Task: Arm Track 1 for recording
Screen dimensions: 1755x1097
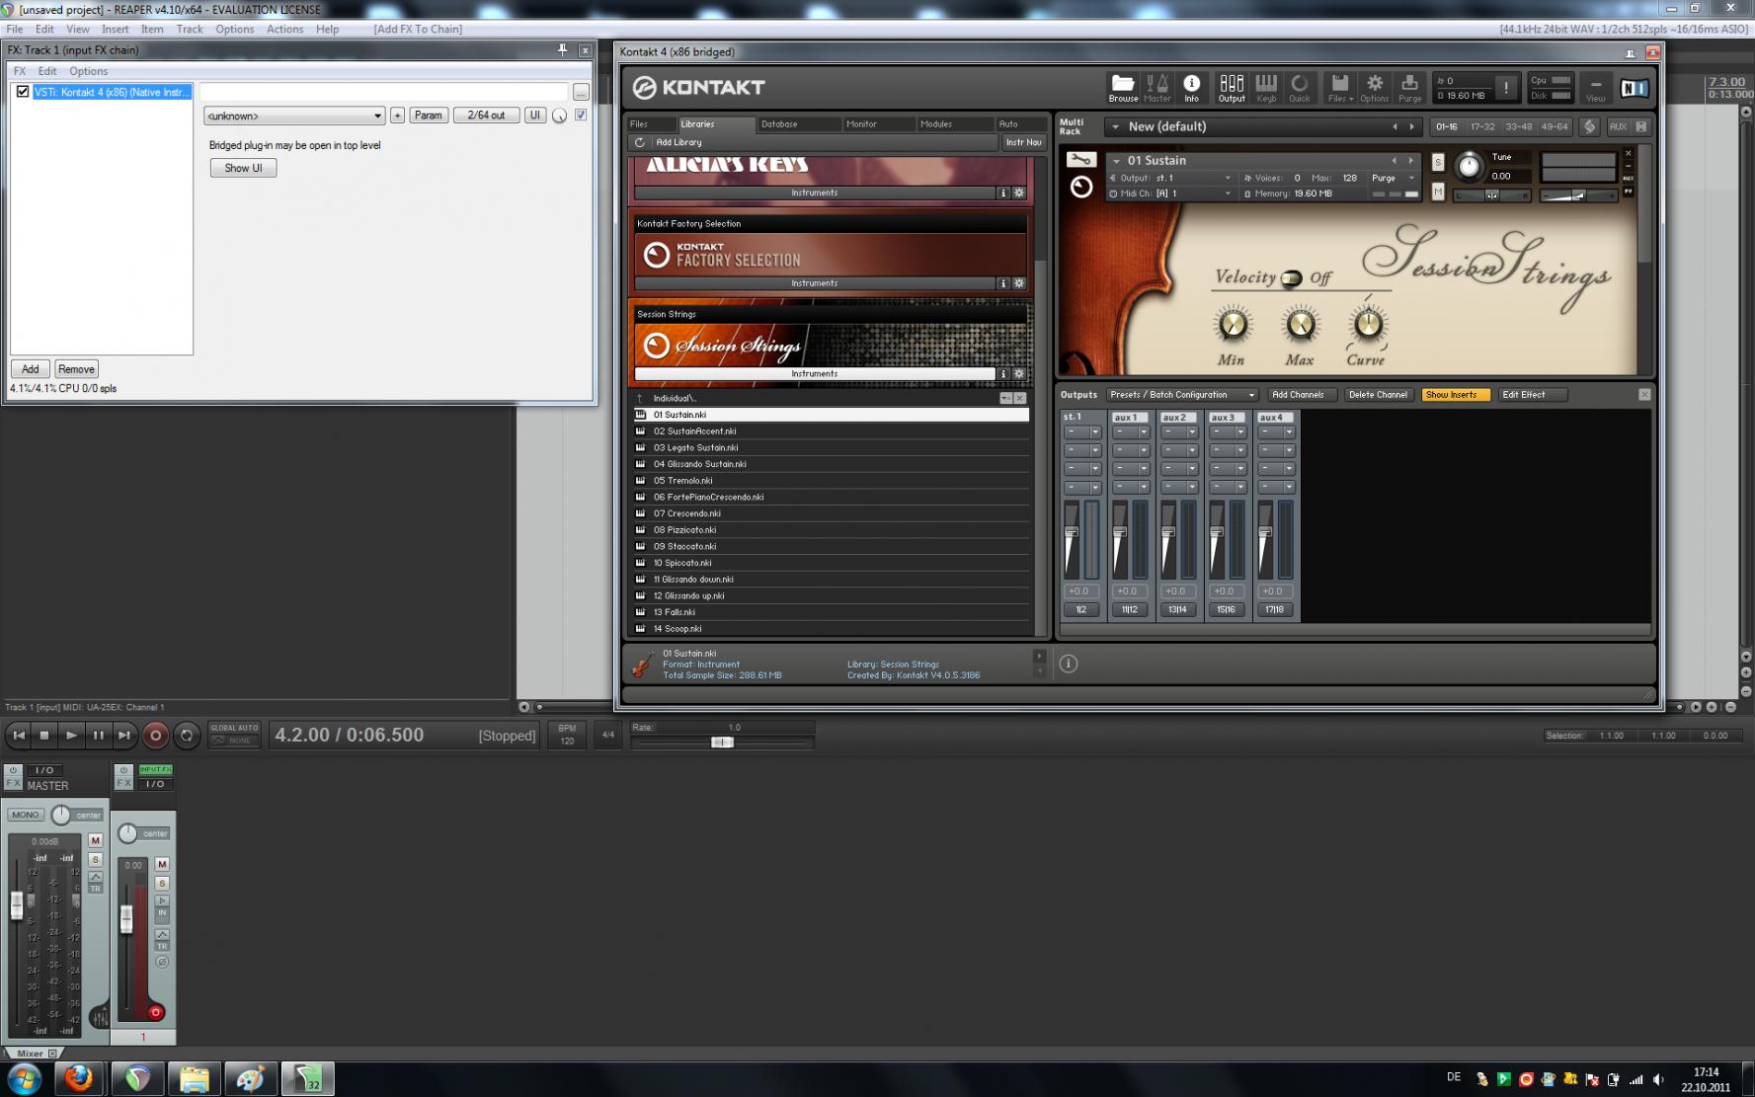Action: [x=155, y=1012]
